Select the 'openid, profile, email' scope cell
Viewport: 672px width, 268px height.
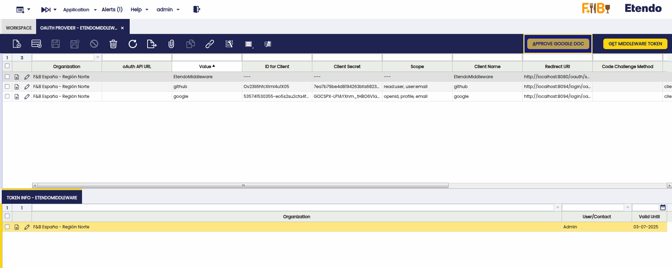(x=417, y=96)
